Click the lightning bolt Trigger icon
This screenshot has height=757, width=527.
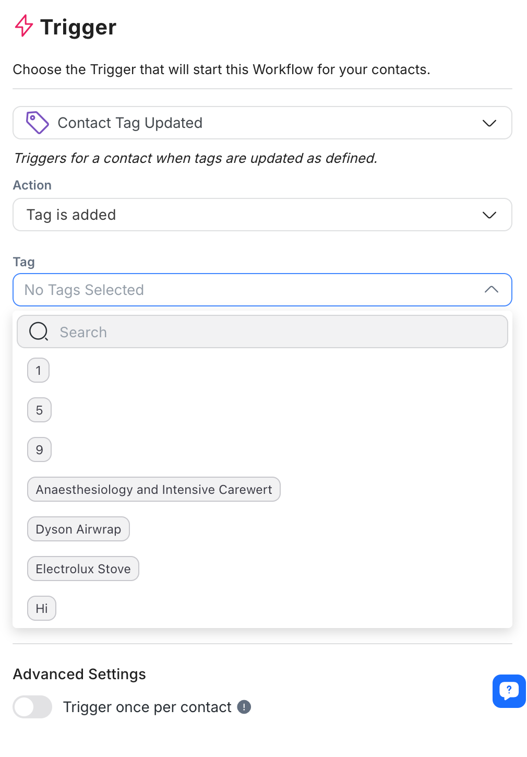(x=23, y=26)
